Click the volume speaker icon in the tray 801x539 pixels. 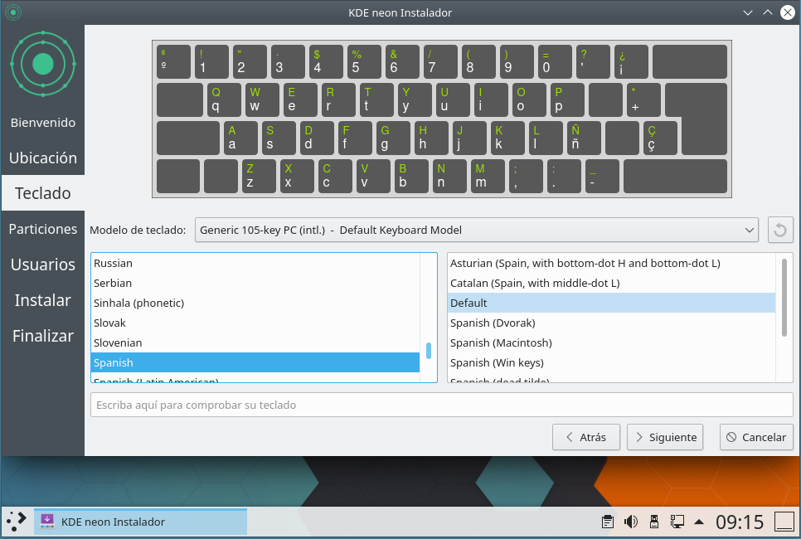pos(631,522)
